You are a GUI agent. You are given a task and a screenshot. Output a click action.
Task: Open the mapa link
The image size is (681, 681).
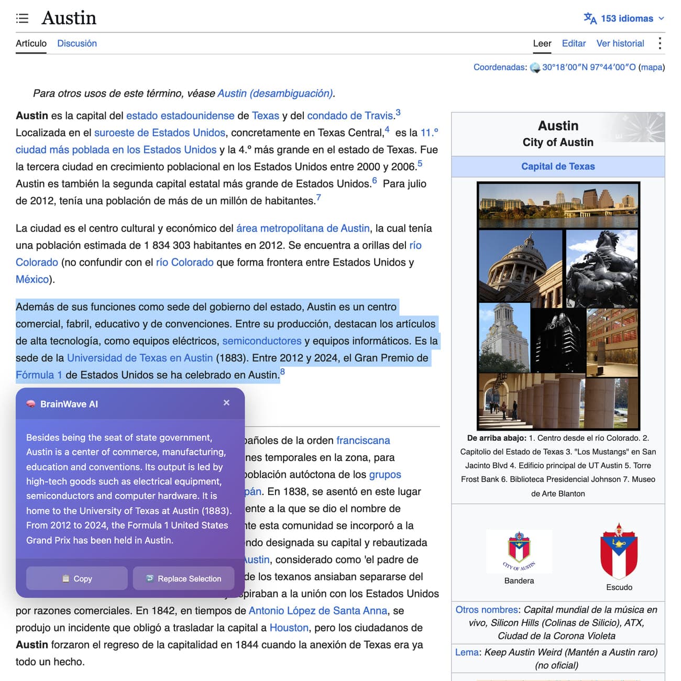point(651,67)
